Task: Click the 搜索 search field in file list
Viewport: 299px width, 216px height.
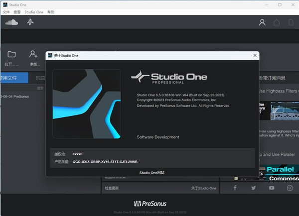Action: click(x=23, y=88)
